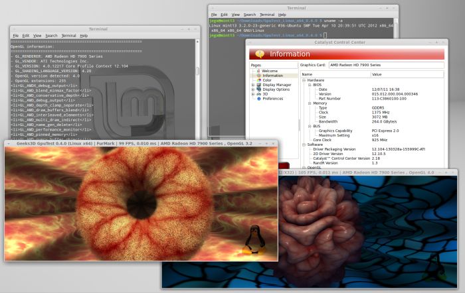Viewport: 465px width, 293px height.
Task: Click the Maximum Setting value x16
Action: 375,135
